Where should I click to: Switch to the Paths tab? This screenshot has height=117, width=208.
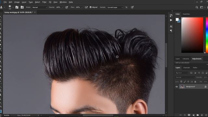coord(195,68)
